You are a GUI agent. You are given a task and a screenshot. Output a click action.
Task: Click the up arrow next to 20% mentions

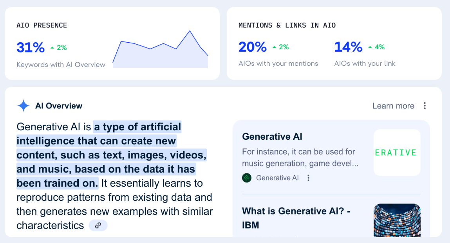pos(275,47)
